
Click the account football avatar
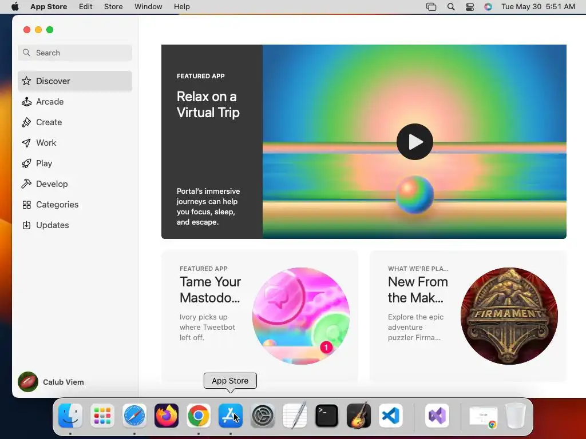(28, 382)
